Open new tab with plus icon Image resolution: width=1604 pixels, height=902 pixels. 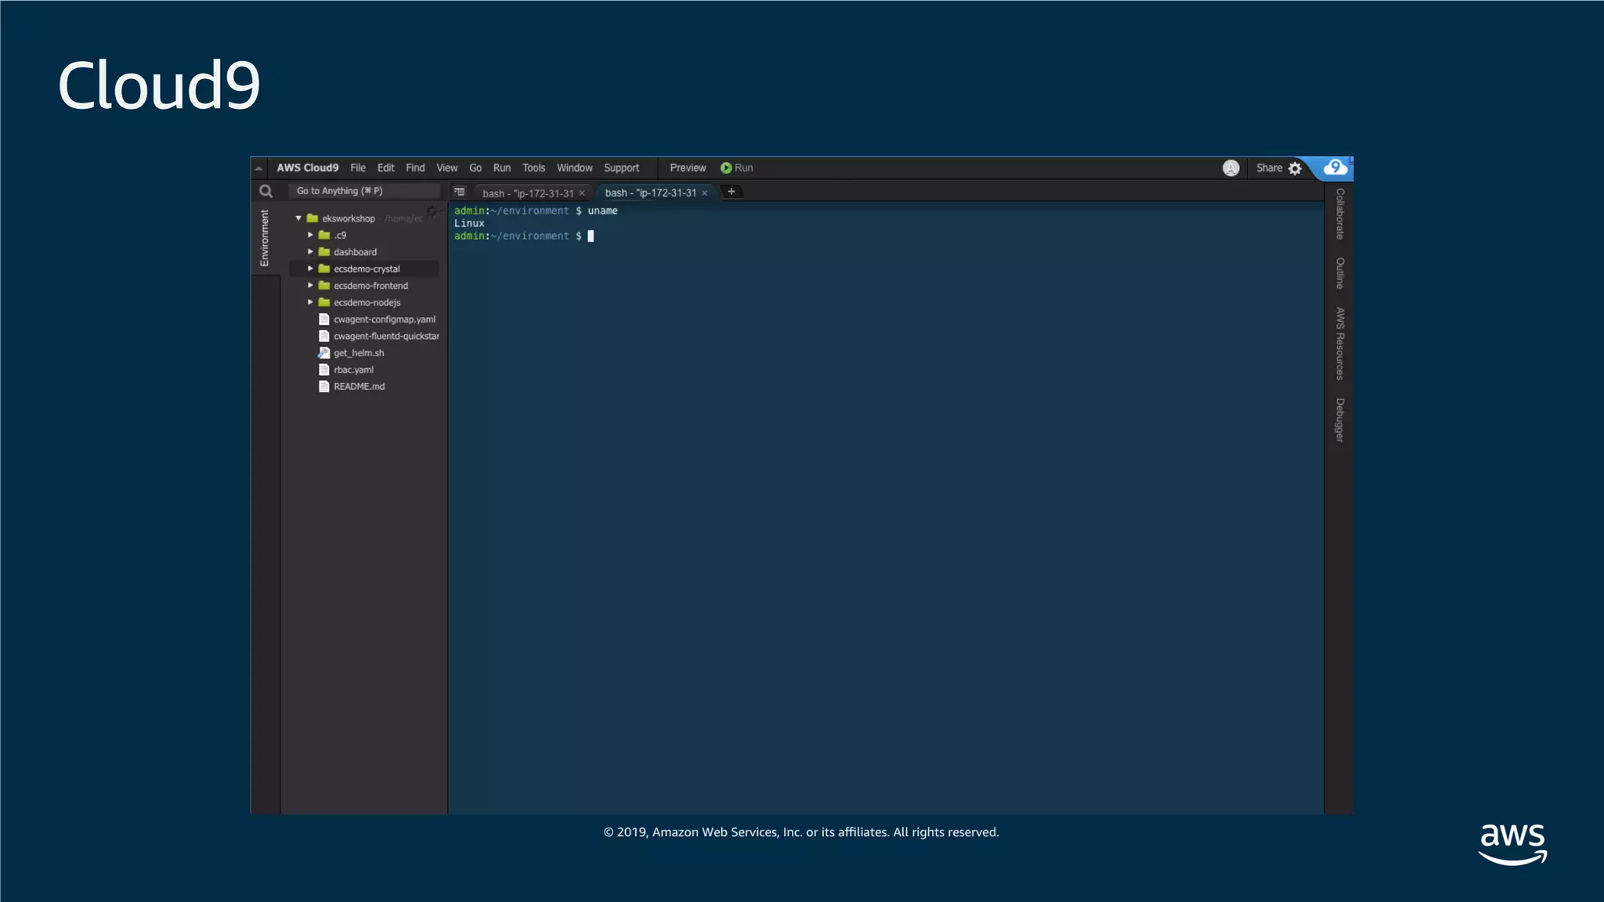tap(732, 192)
